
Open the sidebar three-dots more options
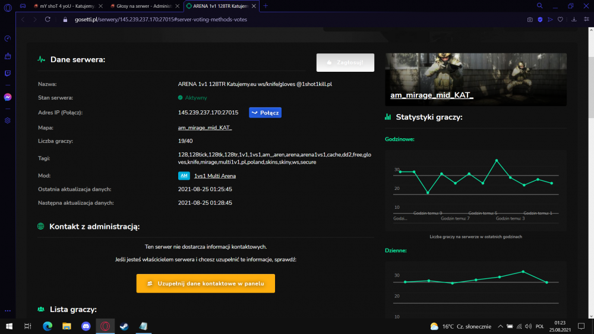(x=8, y=311)
